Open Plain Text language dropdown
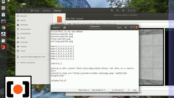Screen dimensions: 174x98 (x=84, y=90)
